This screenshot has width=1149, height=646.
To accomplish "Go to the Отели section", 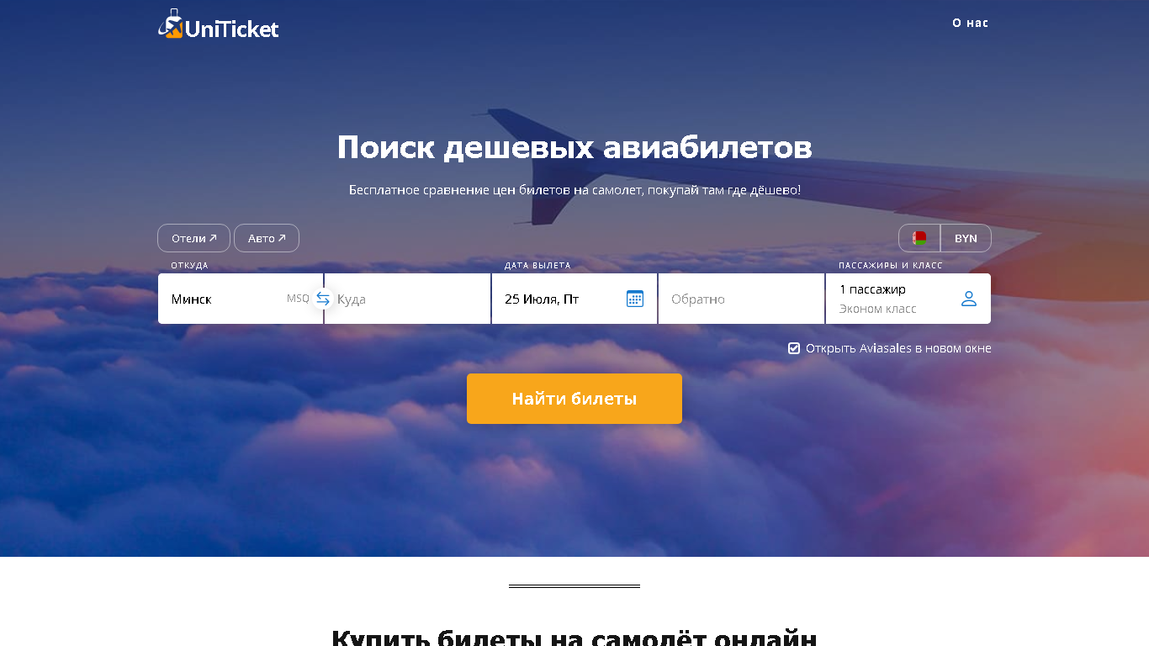I will tap(193, 238).
